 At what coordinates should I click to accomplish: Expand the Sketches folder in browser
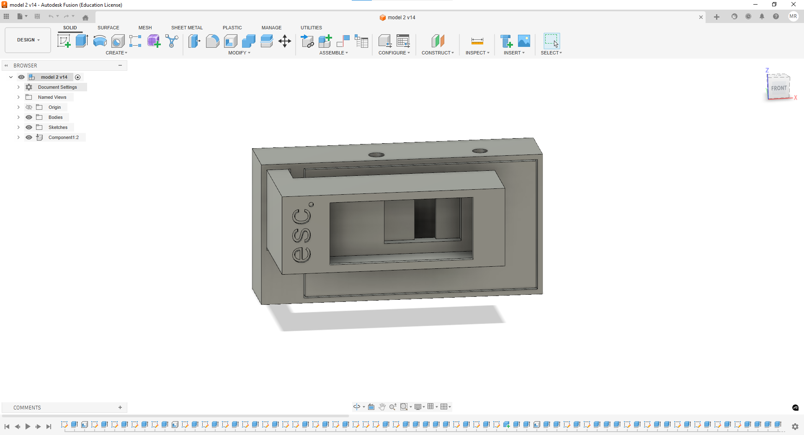[x=18, y=127]
